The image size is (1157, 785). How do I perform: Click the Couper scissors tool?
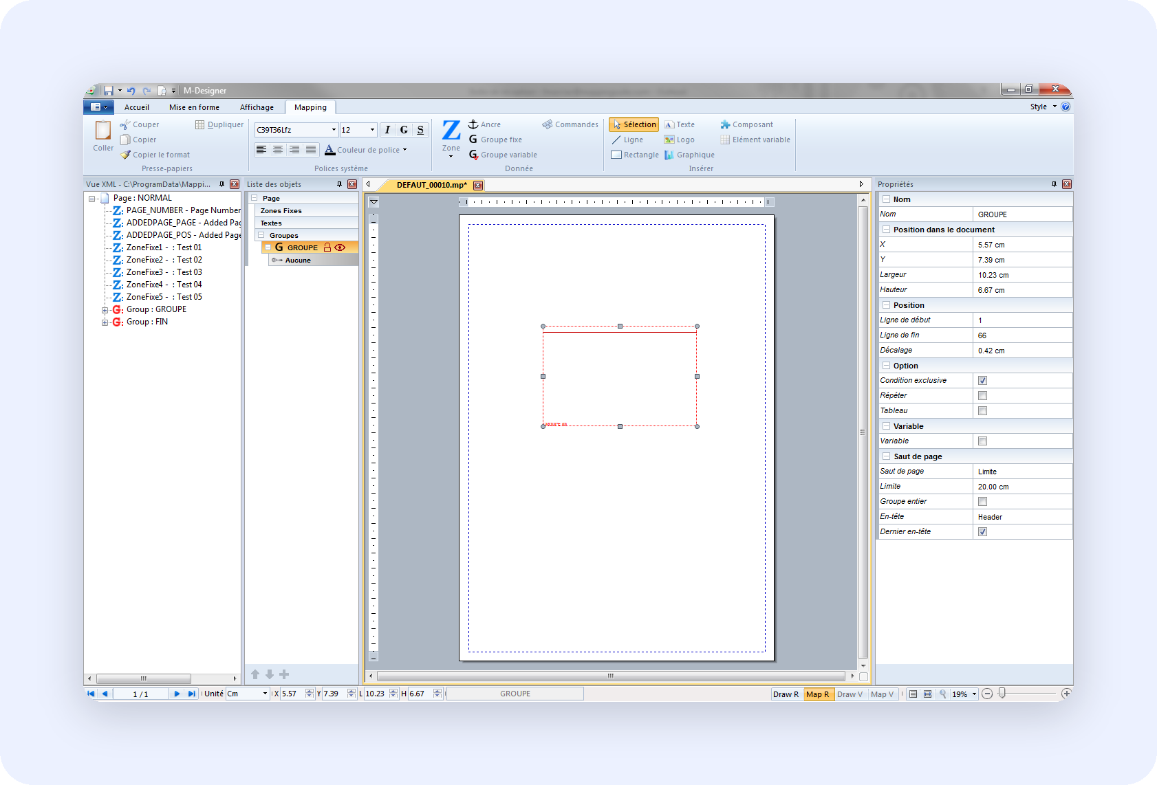[139, 124]
